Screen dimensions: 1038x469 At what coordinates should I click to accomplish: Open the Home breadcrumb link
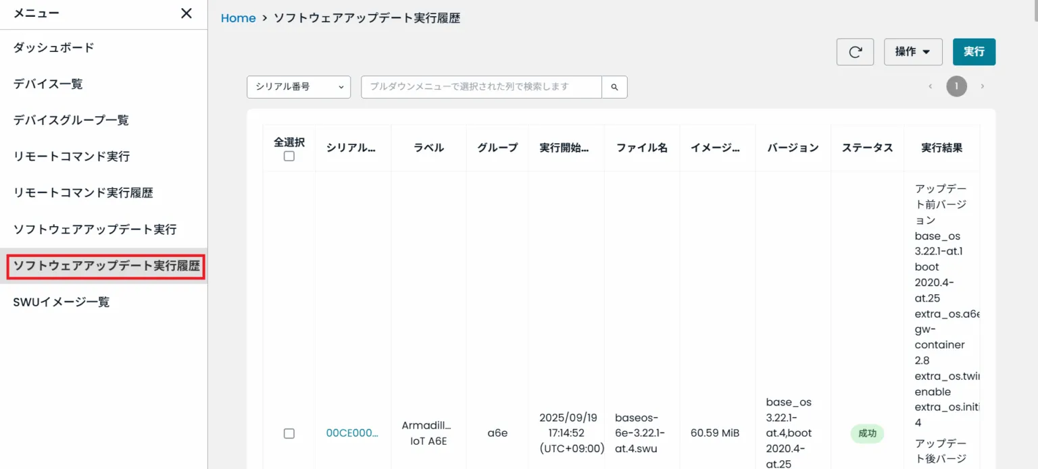point(238,18)
